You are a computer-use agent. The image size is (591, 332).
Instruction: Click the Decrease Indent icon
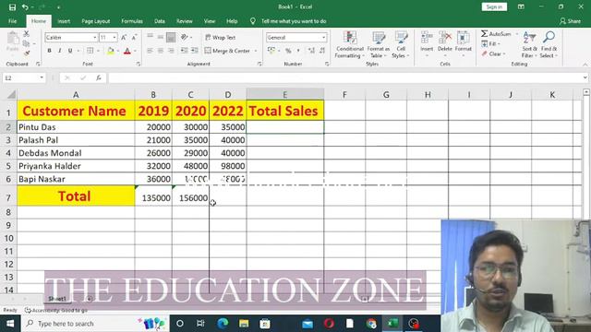[x=185, y=51]
